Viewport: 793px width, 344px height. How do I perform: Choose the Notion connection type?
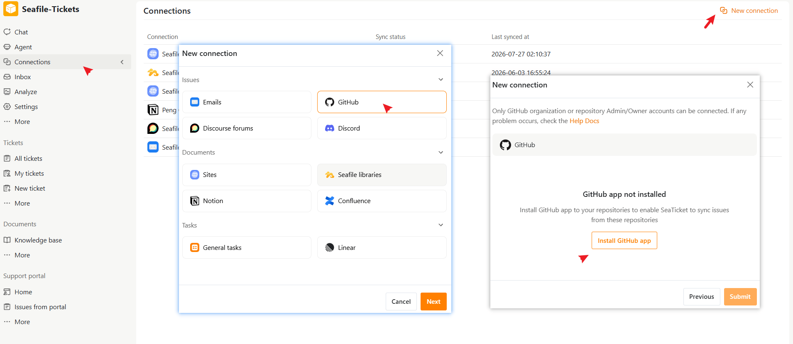[x=247, y=201]
